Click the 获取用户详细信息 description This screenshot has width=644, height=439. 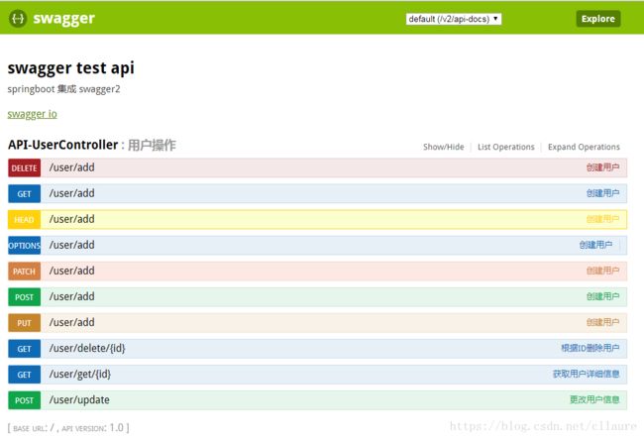587,375
